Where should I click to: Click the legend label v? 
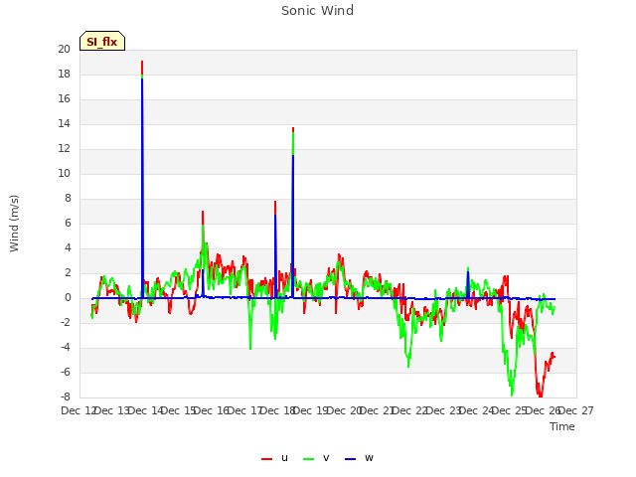tap(326, 458)
